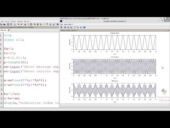Click the AM signal plot
170x128 pixels.
(115, 90)
